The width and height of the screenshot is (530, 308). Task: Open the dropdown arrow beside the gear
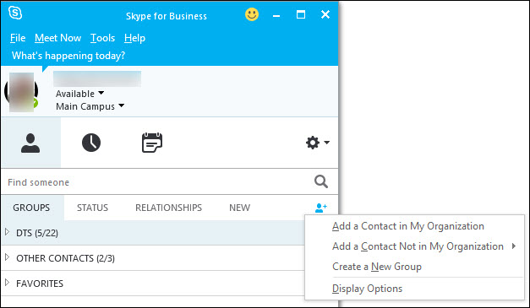tap(326, 143)
